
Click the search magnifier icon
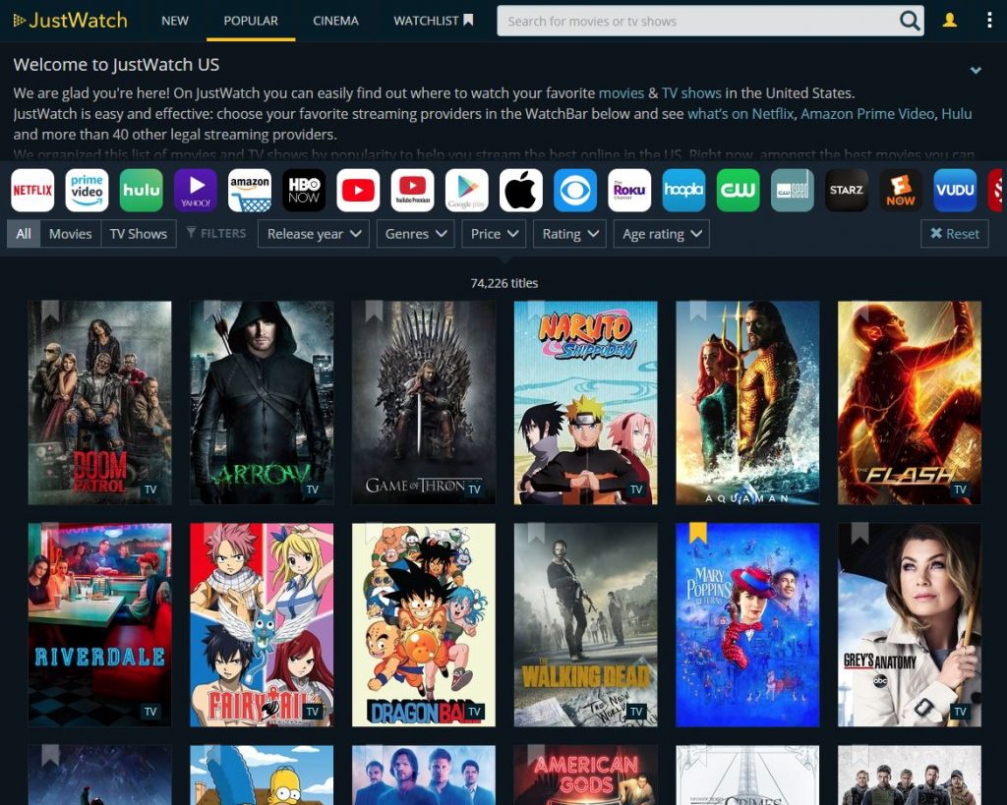[910, 21]
